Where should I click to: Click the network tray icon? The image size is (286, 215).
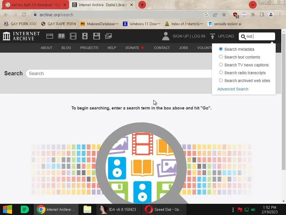(247, 210)
